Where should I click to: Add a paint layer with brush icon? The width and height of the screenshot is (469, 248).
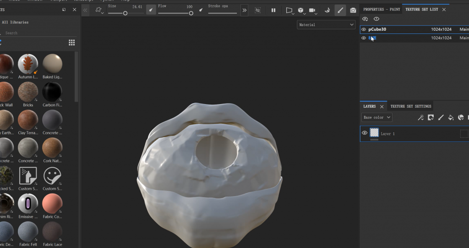point(441,117)
